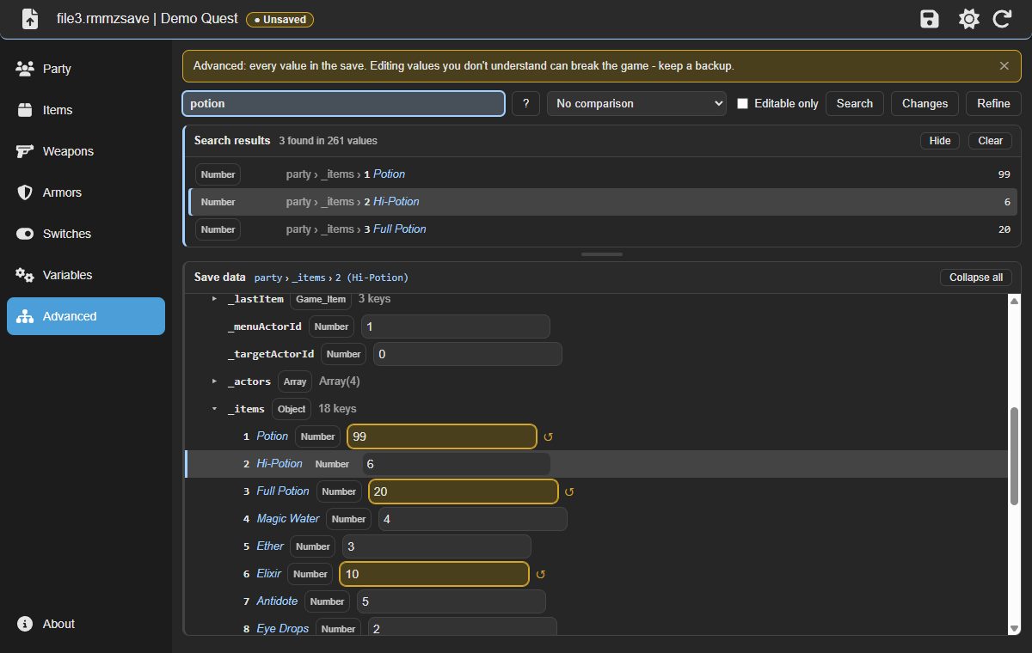
Task: Click the panel resize handle bar
Action: click(x=602, y=254)
